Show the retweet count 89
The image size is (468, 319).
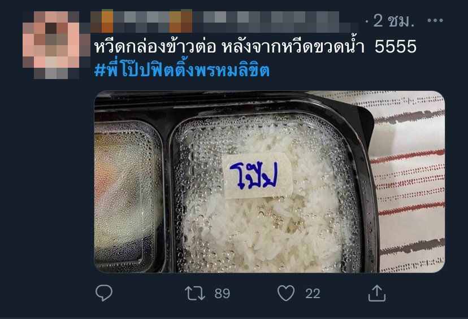[x=222, y=294]
